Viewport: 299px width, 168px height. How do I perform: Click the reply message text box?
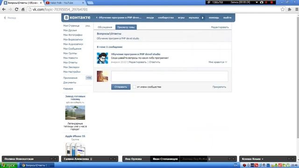pyautogui.click(x=170, y=77)
